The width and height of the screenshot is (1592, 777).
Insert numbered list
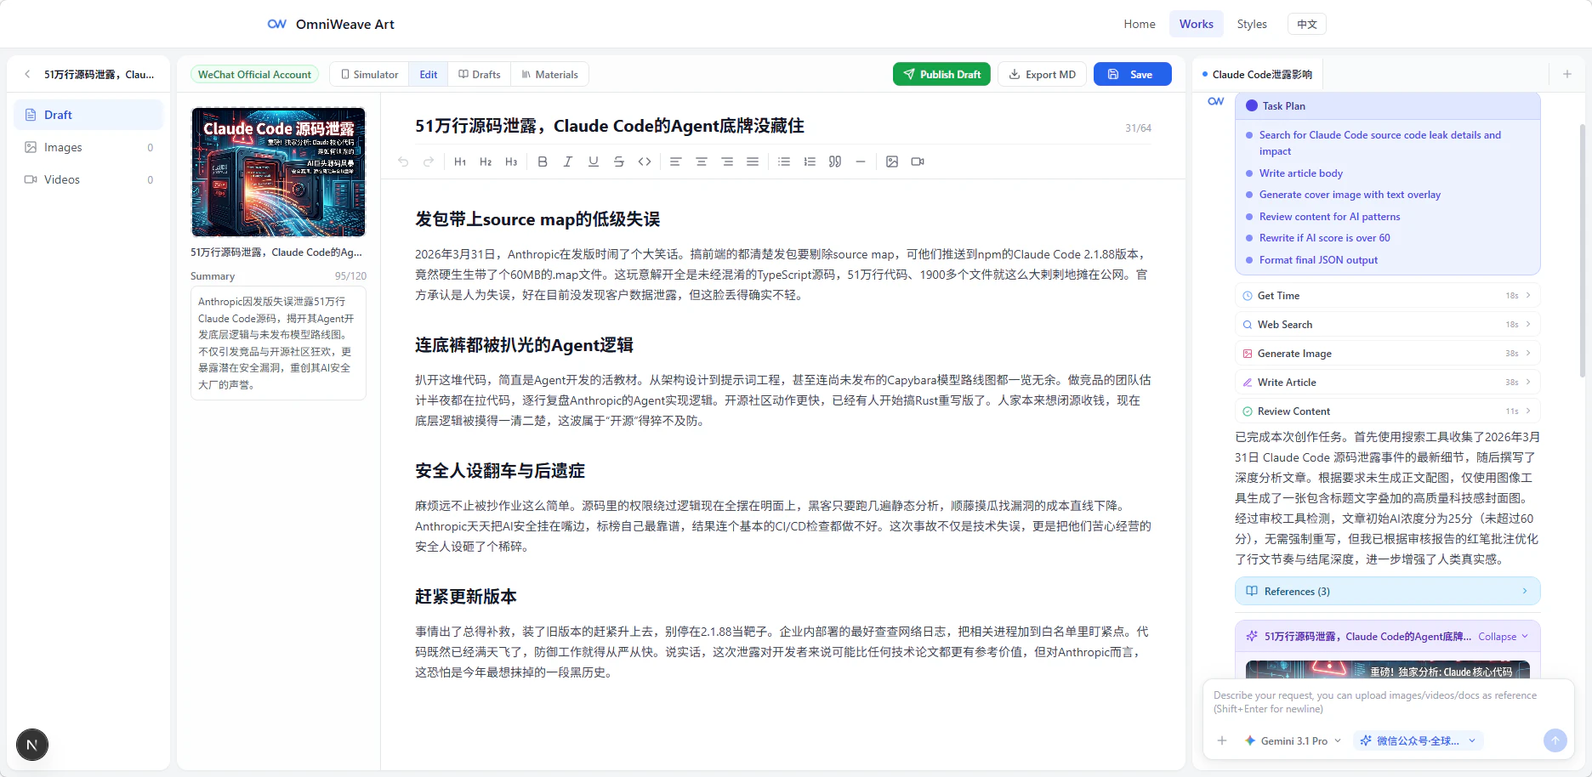point(810,162)
